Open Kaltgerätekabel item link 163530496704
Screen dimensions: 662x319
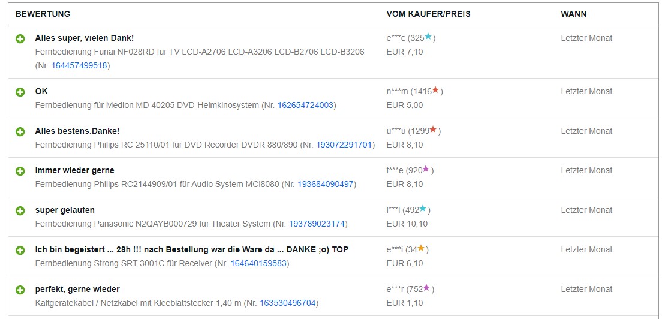click(x=287, y=303)
